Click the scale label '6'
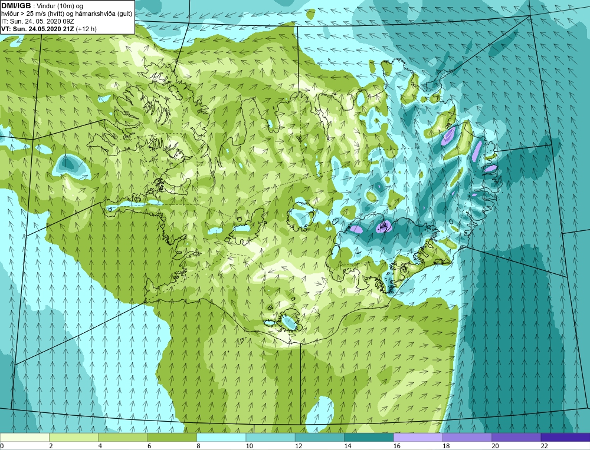This screenshot has height=450, width=590. (149, 446)
